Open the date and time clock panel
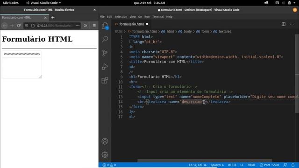 (149, 3)
